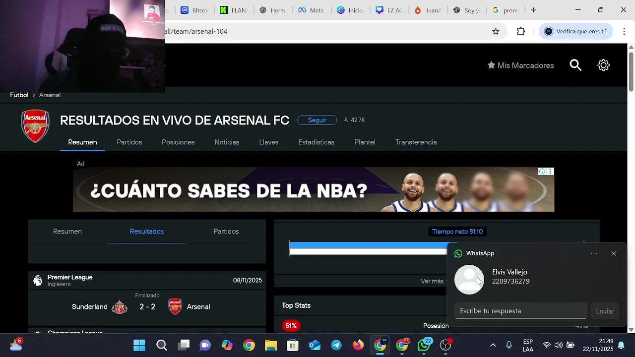The image size is (635, 357).
Task: Click the Premier League logo icon
Action: (x=38, y=281)
